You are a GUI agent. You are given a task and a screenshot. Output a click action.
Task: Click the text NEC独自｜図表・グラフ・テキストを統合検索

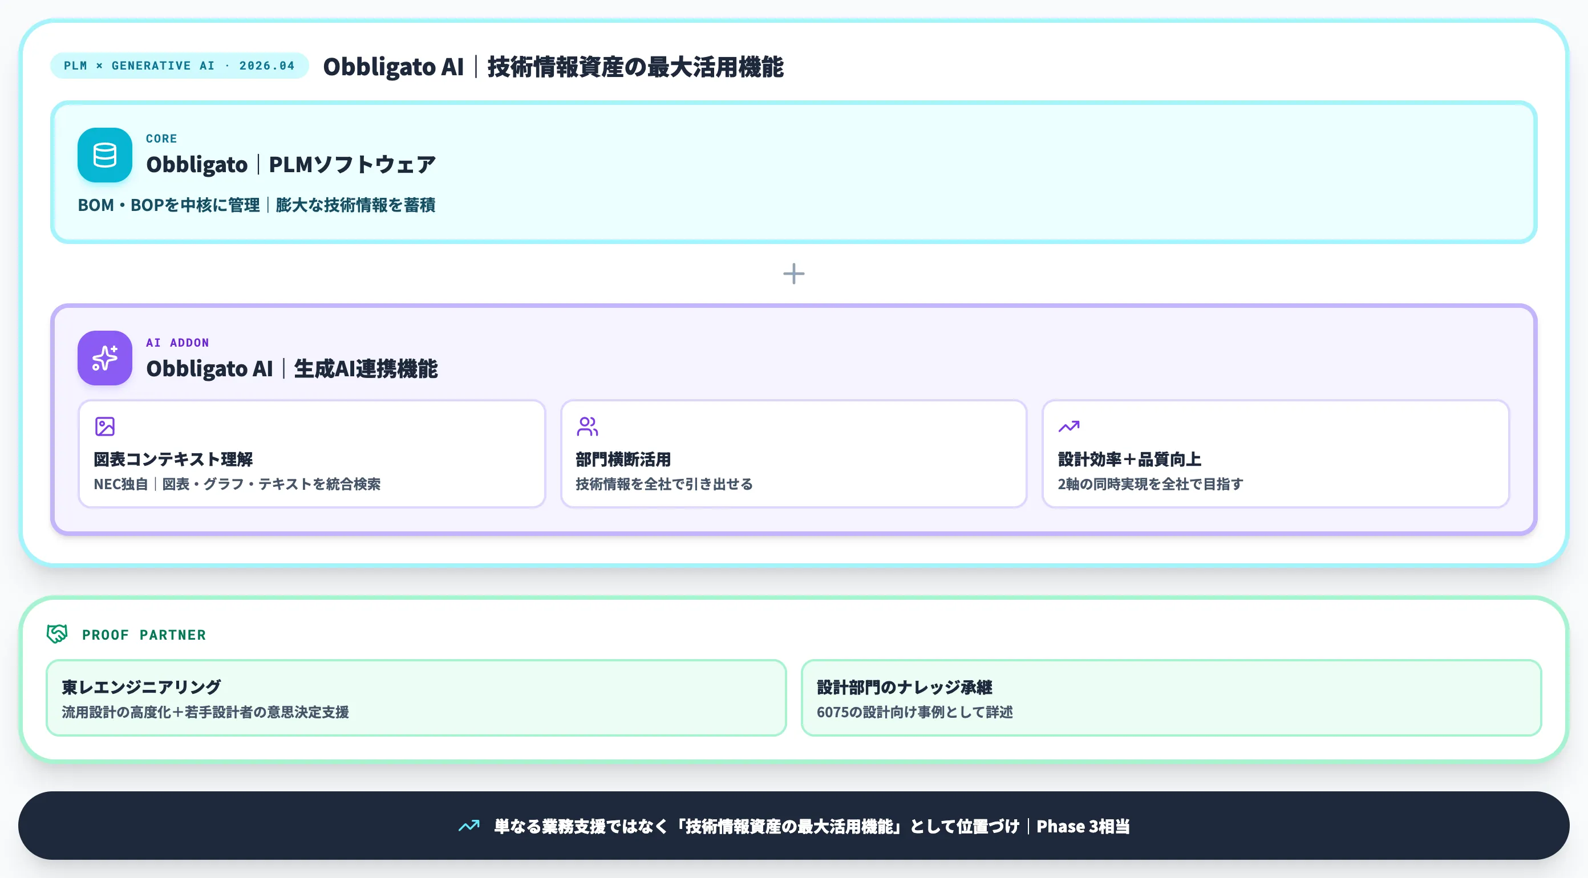(x=237, y=484)
